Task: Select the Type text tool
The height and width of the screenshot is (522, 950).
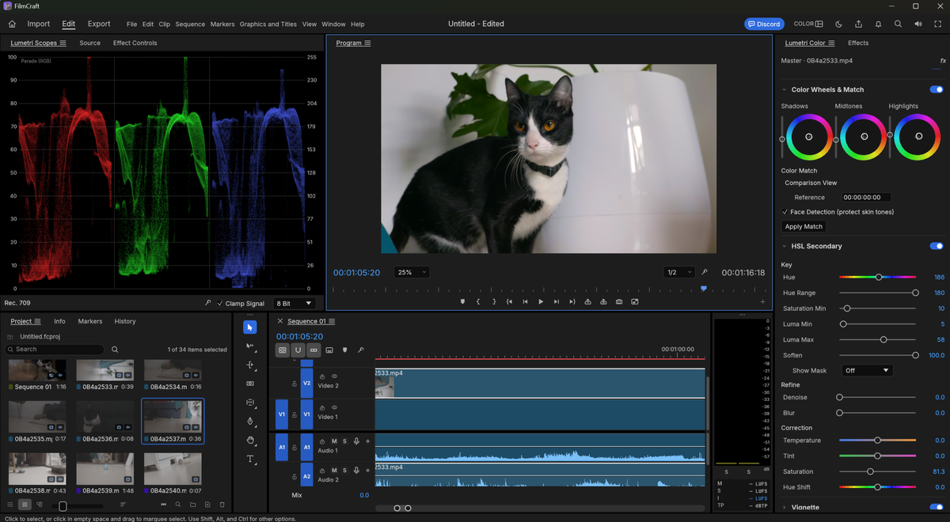Action: [x=250, y=460]
